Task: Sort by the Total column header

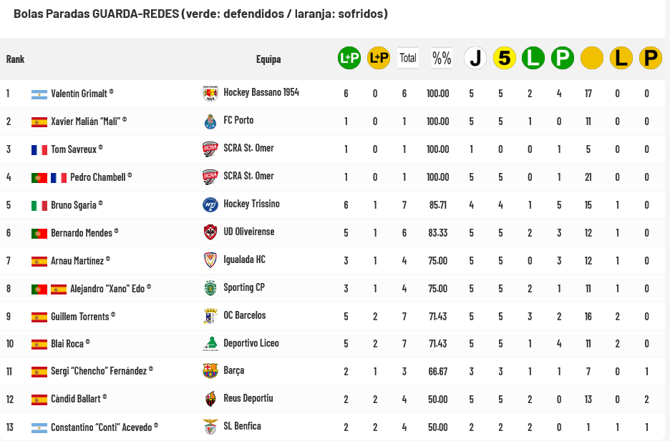Action: tap(408, 59)
